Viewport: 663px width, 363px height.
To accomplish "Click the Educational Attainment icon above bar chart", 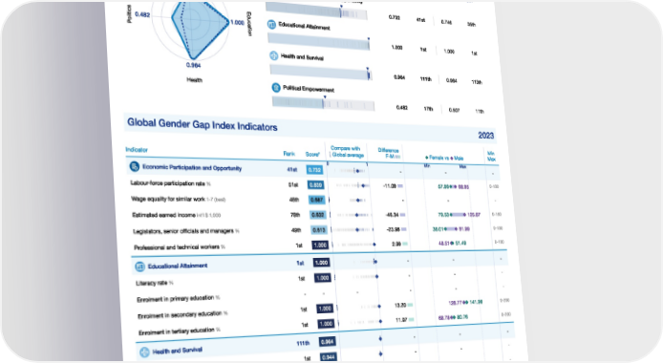I will coord(271,25).
